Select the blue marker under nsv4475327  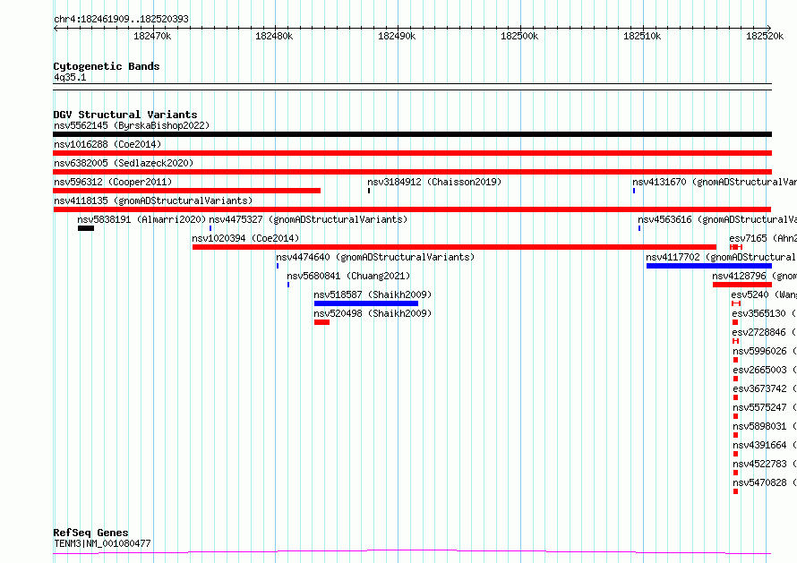point(210,228)
